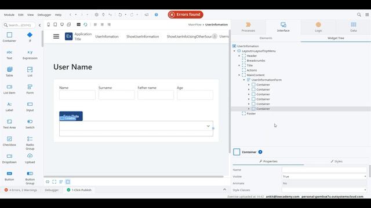Choose the List Item widget

[x=9, y=89]
